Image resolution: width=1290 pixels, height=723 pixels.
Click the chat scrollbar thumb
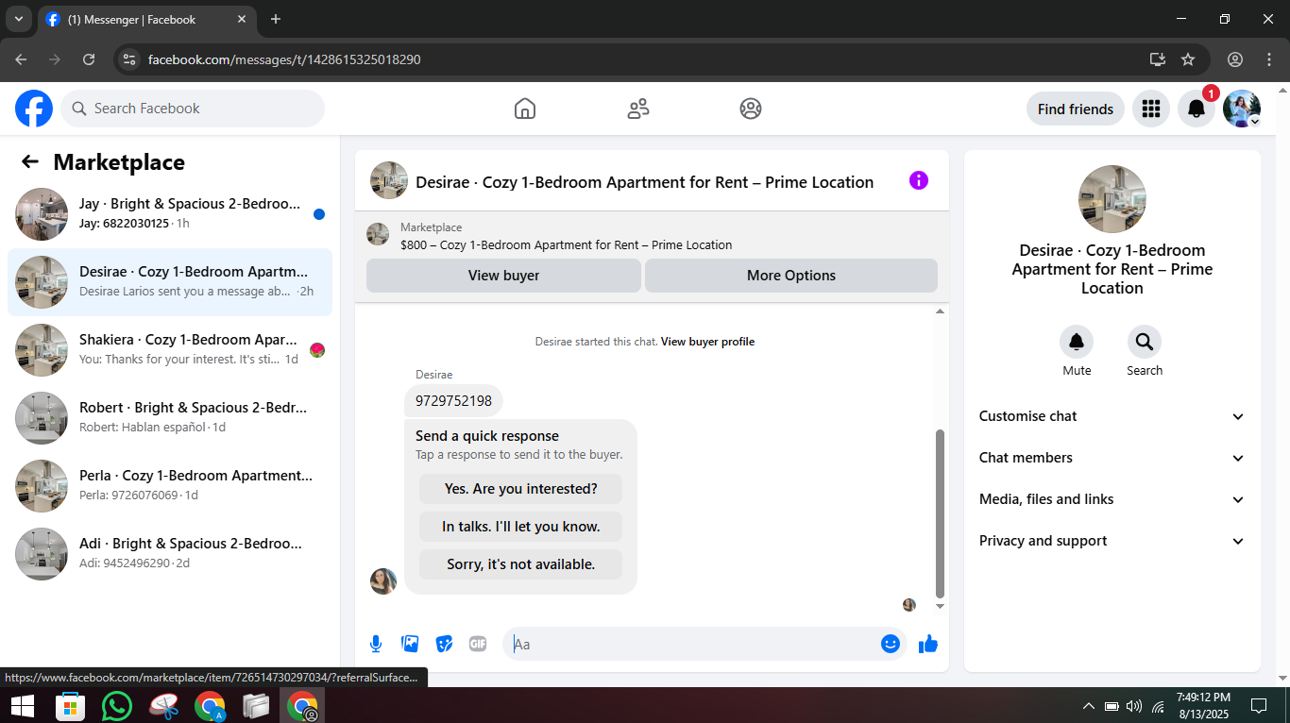click(940, 513)
